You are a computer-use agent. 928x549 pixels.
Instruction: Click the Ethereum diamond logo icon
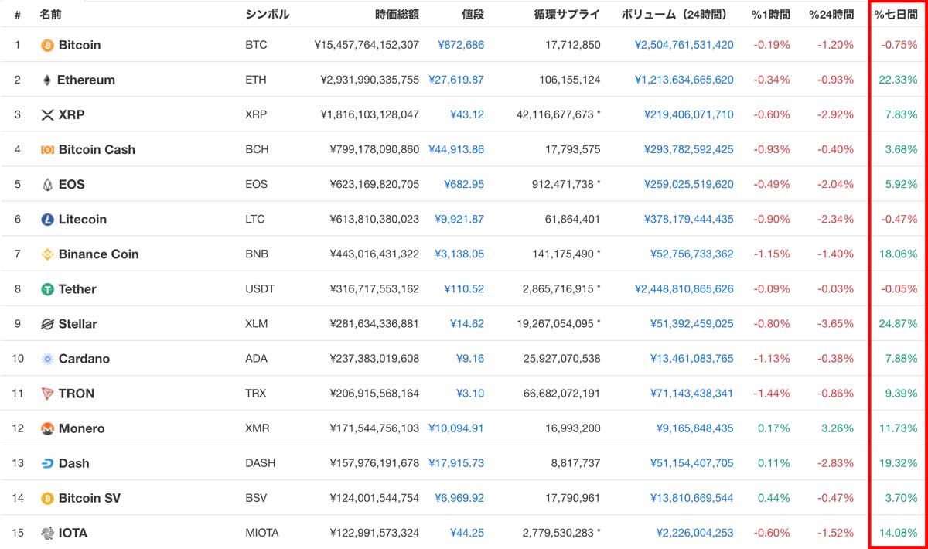tap(46, 80)
